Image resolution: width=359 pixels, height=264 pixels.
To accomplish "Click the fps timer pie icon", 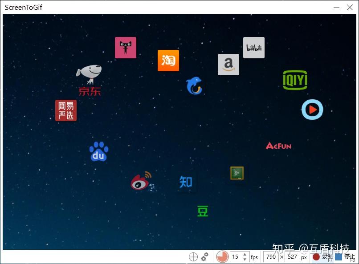I will pos(222,257).
